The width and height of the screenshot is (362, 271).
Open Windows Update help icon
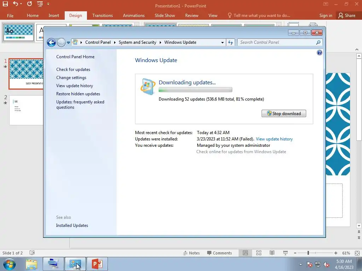(320, 53)
